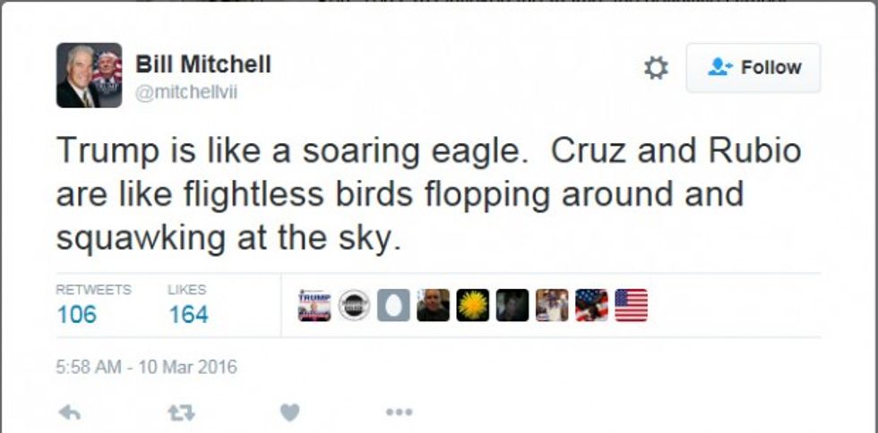Open the gear settings dropdown
Screen dimensions: 878x433
pyautogui.click(x=657, y=68)
